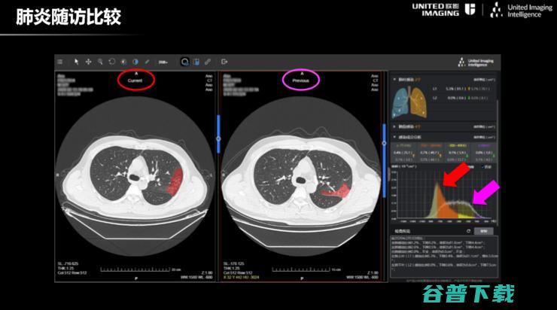Select the arrow pointer tool

click(x=76, y=62)
